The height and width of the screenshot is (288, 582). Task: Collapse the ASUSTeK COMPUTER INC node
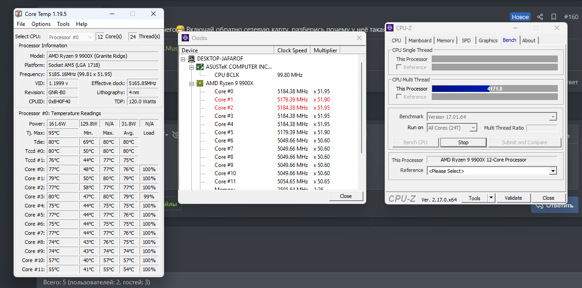(191, 67)
